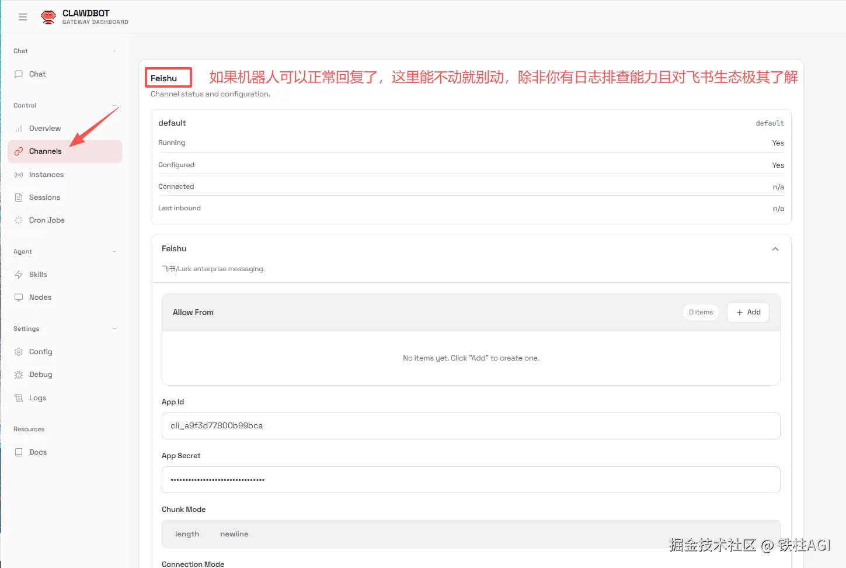The height and width of the screenshot is (568, 846).
Task: Click the Gateway Dashboard title text
Action: click(95, 22)
